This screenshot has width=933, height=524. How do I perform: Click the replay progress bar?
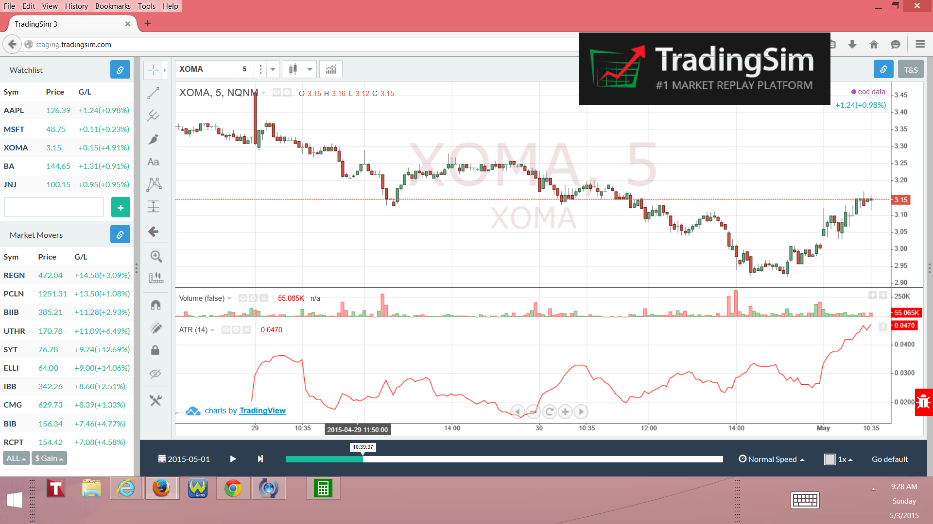[x=504, y=459]
